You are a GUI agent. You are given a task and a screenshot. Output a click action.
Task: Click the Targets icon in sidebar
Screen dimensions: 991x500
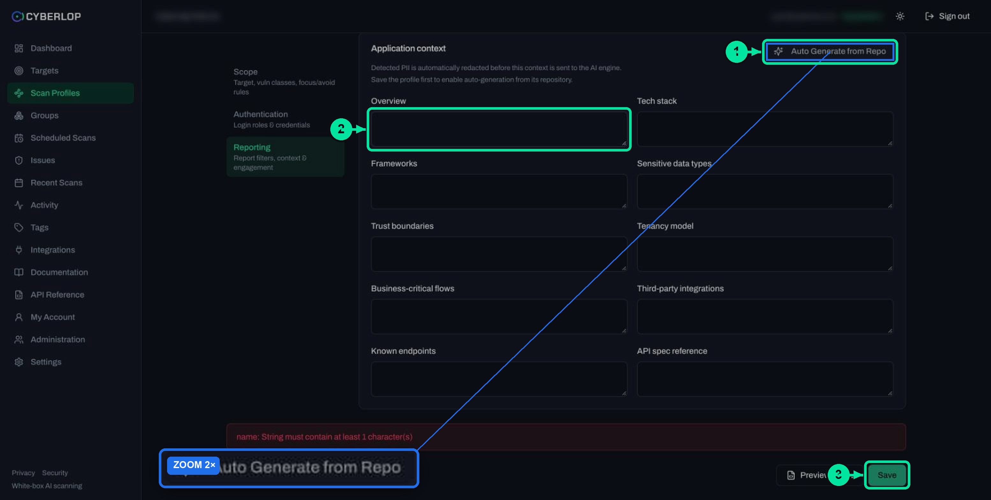18,70
